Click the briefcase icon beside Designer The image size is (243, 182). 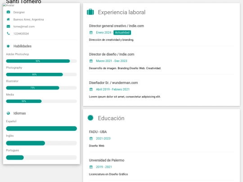[x=9, y=12]
